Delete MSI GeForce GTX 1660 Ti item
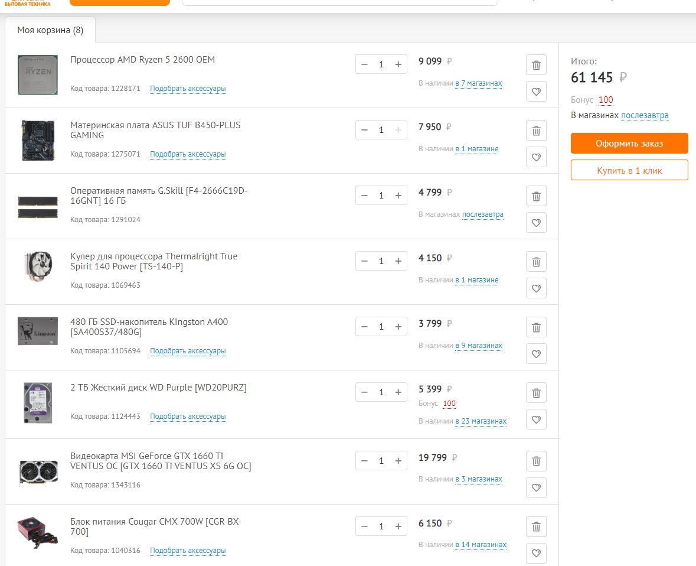This screenshot has height=566, width=696. (x=536, y=461)
